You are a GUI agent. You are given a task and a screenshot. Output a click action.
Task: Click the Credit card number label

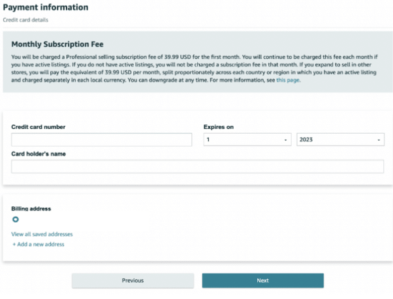[x=39, y=127]
